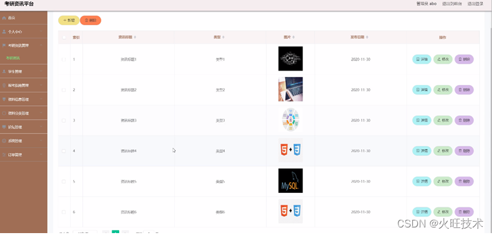Tick the checkbox for row 4
Screen dimensions: 493x235
[64, 151]
